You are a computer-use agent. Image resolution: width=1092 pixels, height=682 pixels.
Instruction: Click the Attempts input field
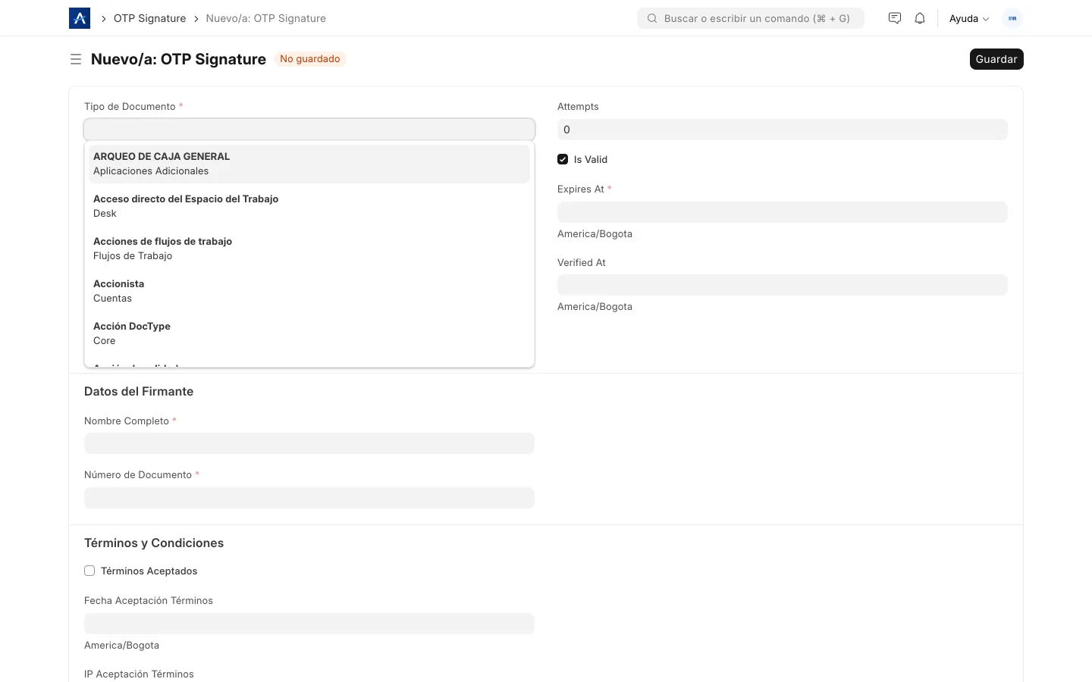[x=783, y=130]
